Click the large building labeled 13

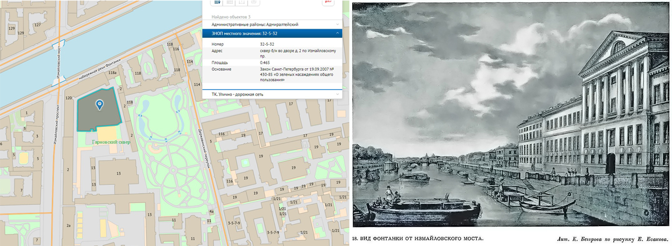tap(118, 173)
